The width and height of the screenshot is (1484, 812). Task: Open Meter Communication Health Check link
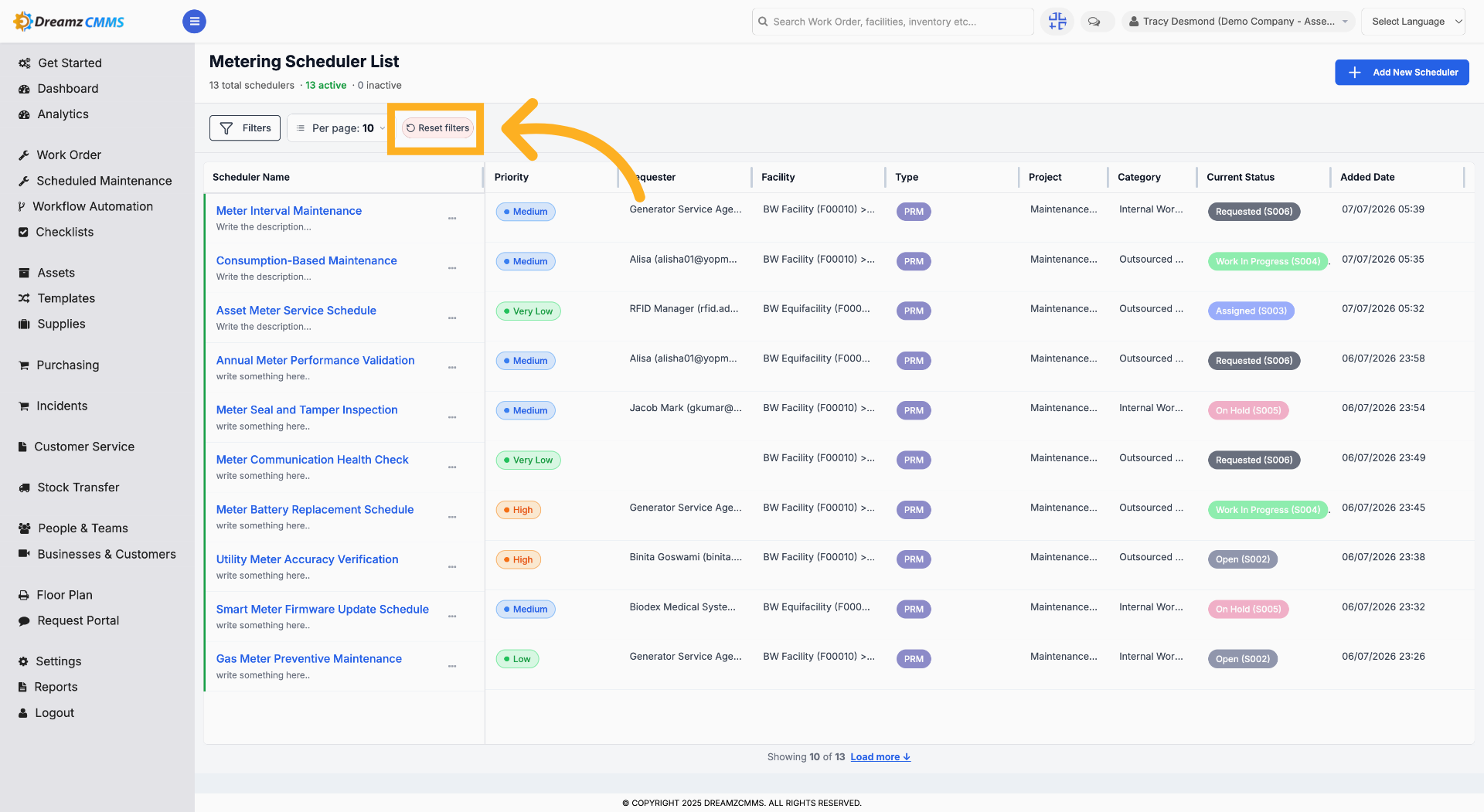coord(312,460)
